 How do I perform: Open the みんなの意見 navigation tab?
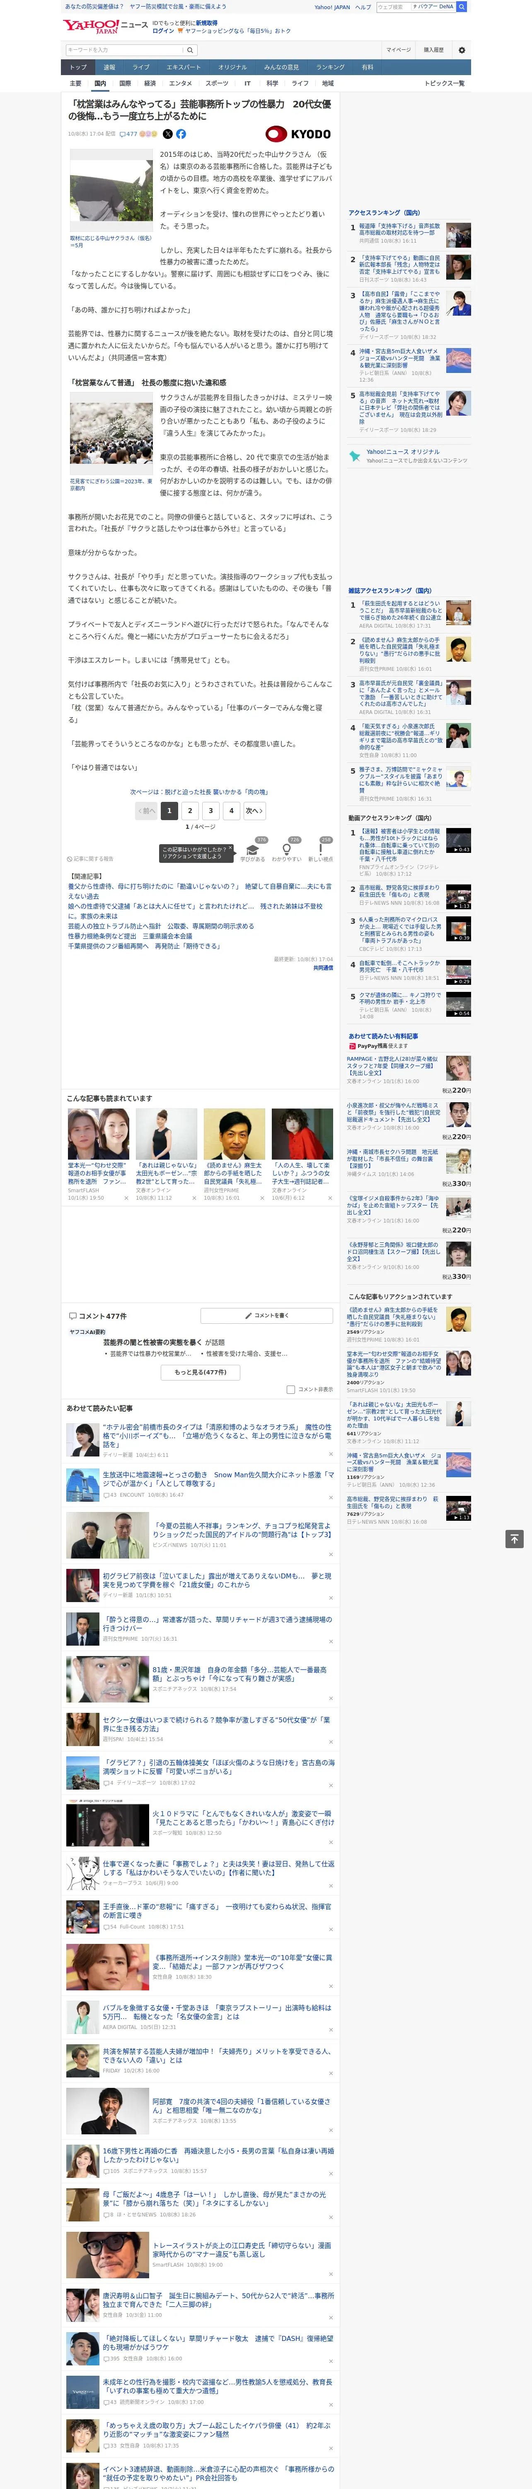(x=281, y=68)
